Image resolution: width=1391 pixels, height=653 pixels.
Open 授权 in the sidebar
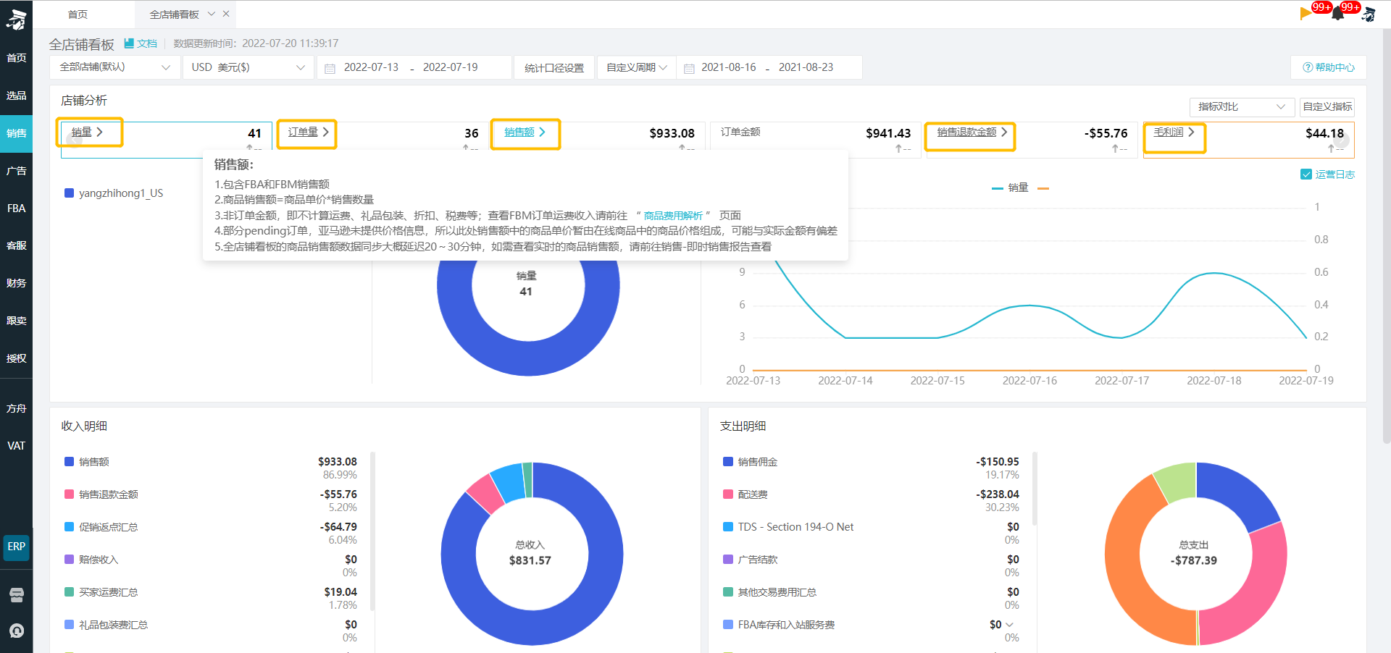click(x=16, y=358)
